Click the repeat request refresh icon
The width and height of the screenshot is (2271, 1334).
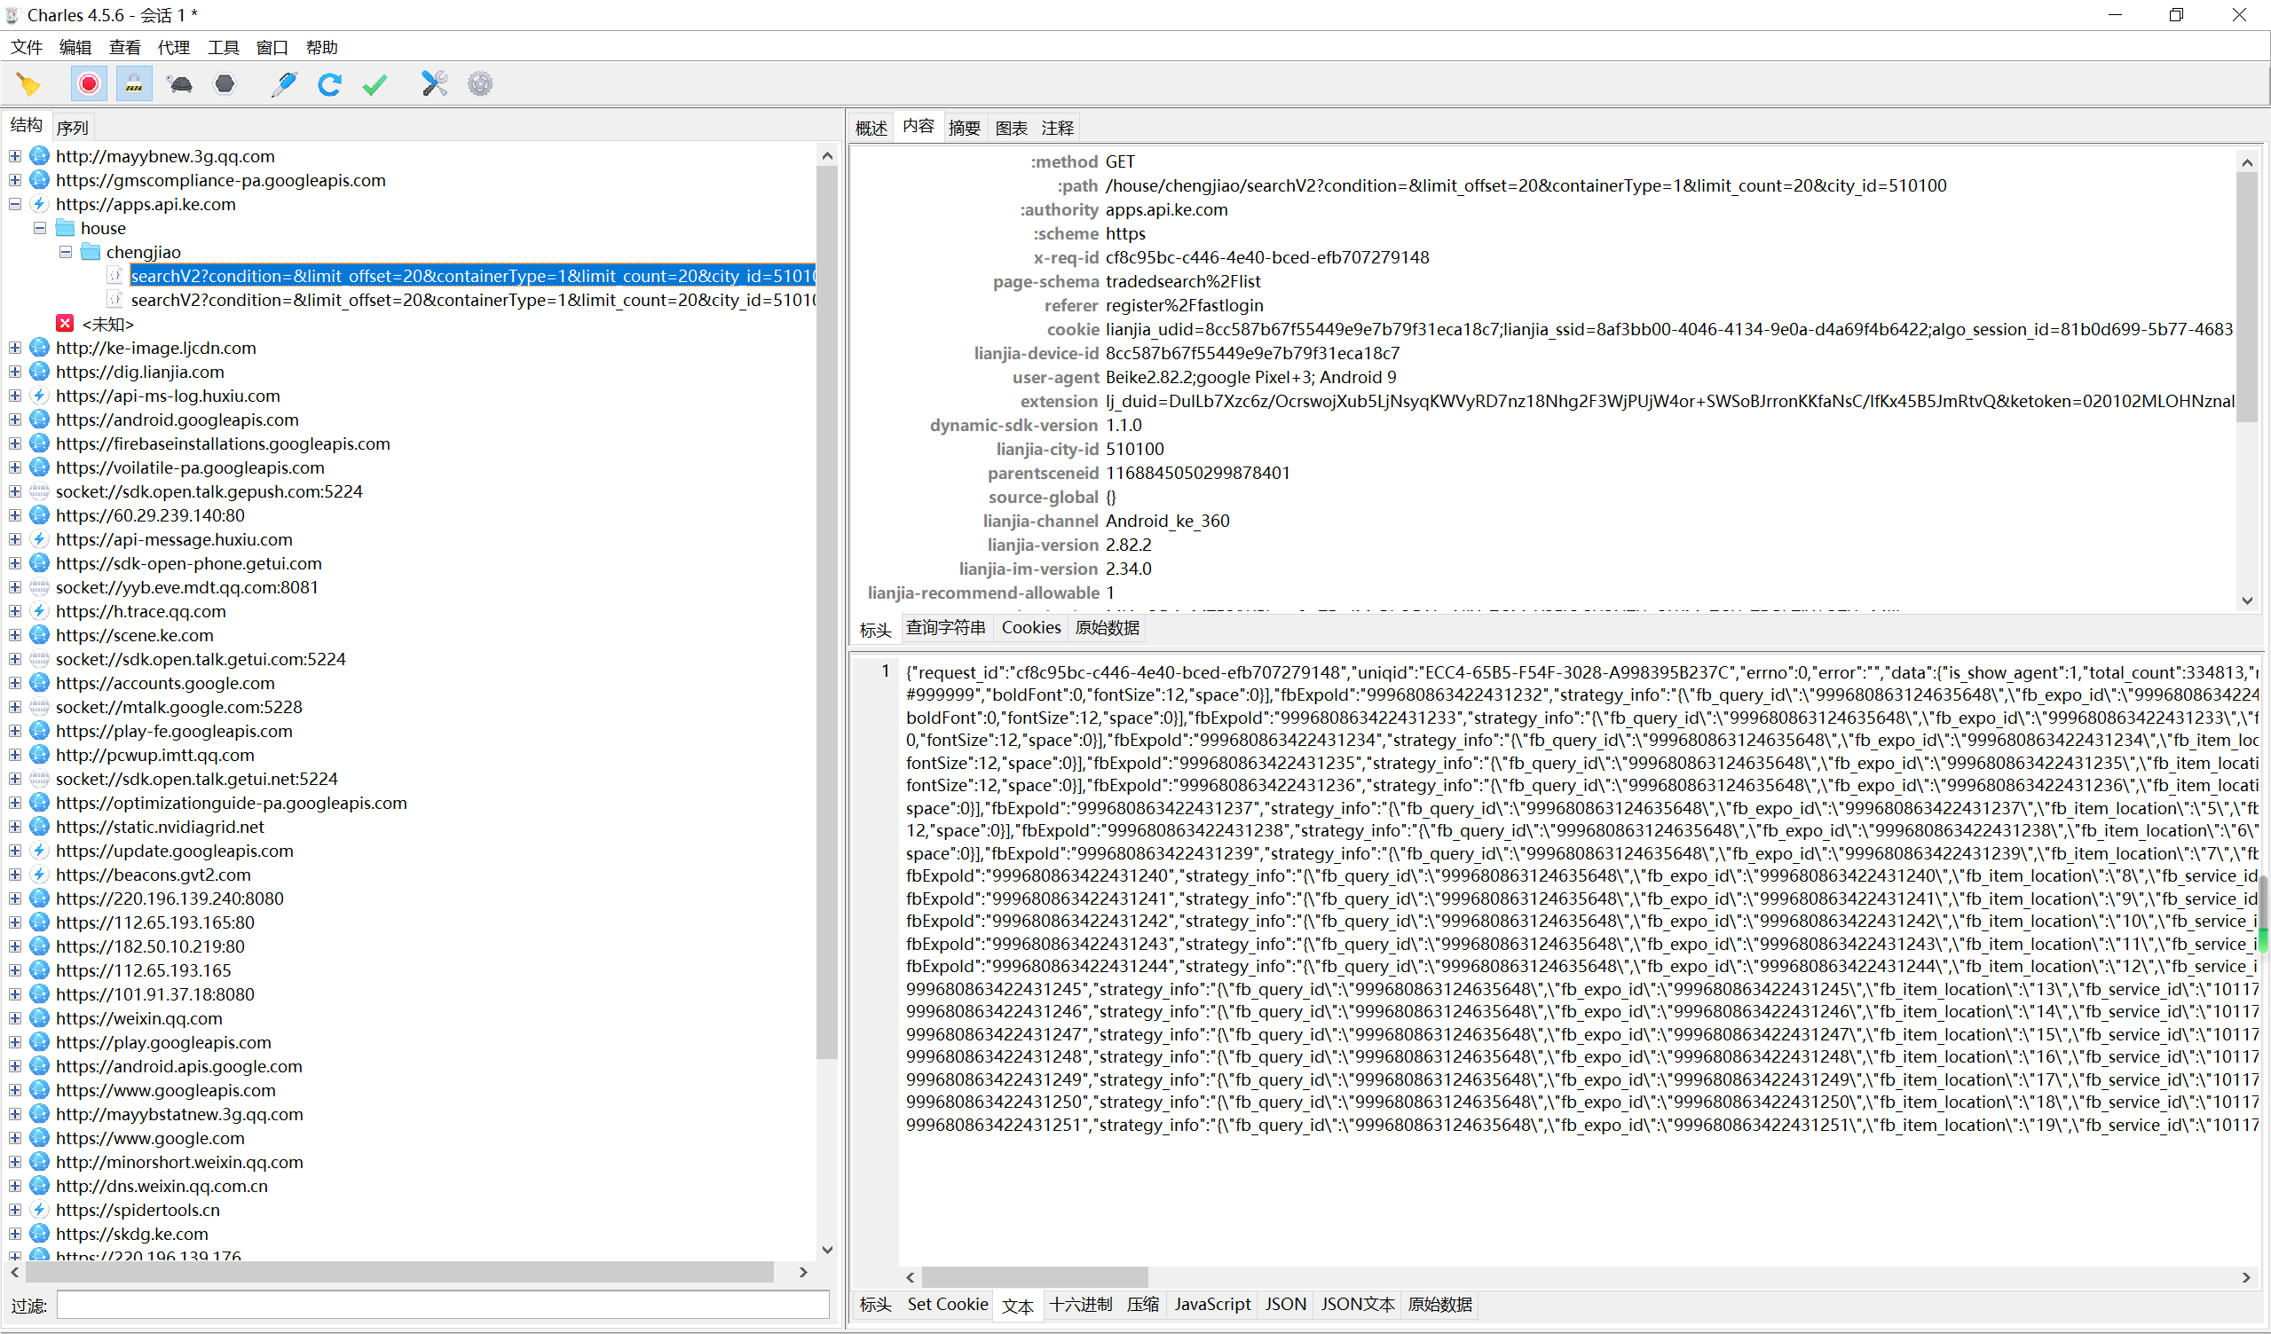[329, 83]
